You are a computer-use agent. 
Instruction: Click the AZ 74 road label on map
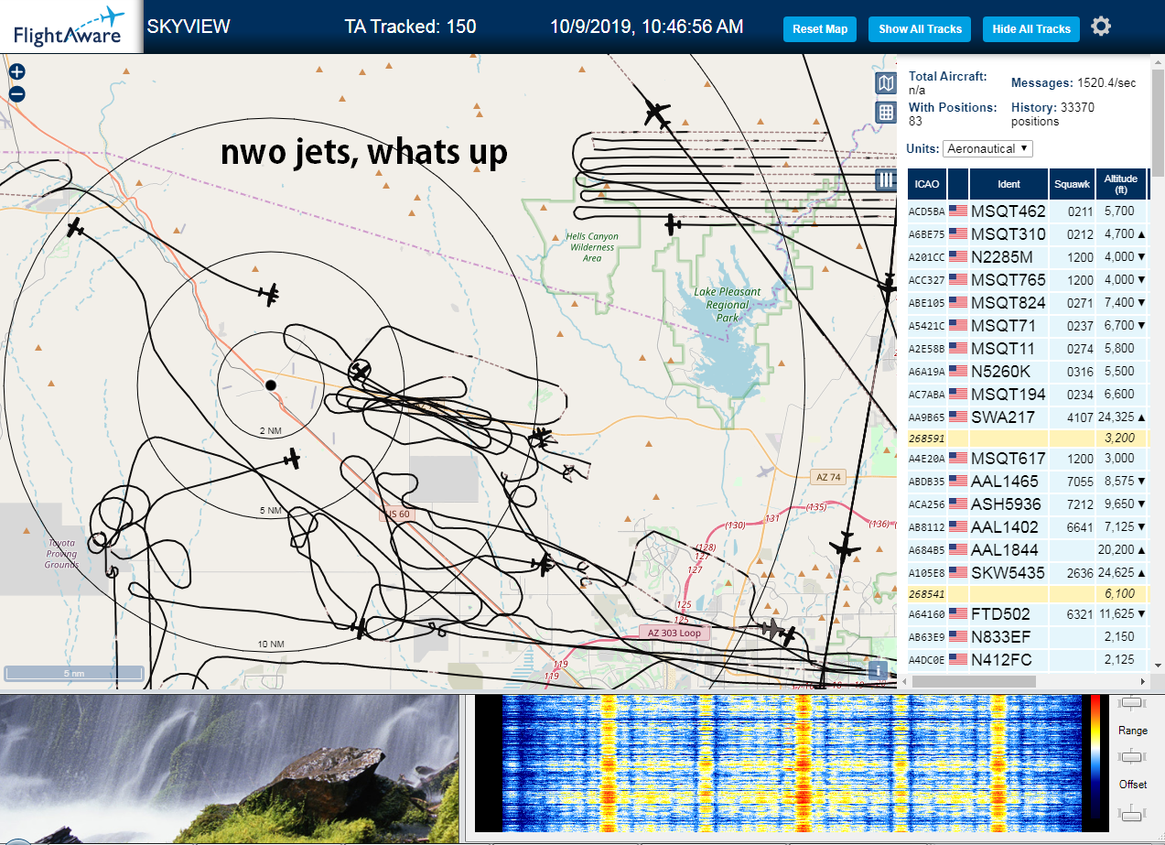point(827,477)
